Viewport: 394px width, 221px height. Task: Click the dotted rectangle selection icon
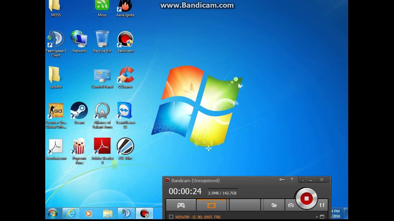(171, 217)
